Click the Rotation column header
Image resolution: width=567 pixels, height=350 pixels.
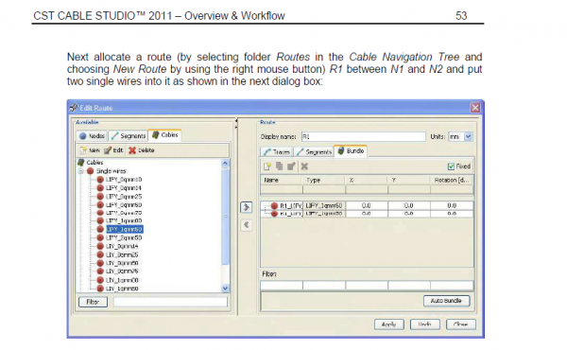452,180
